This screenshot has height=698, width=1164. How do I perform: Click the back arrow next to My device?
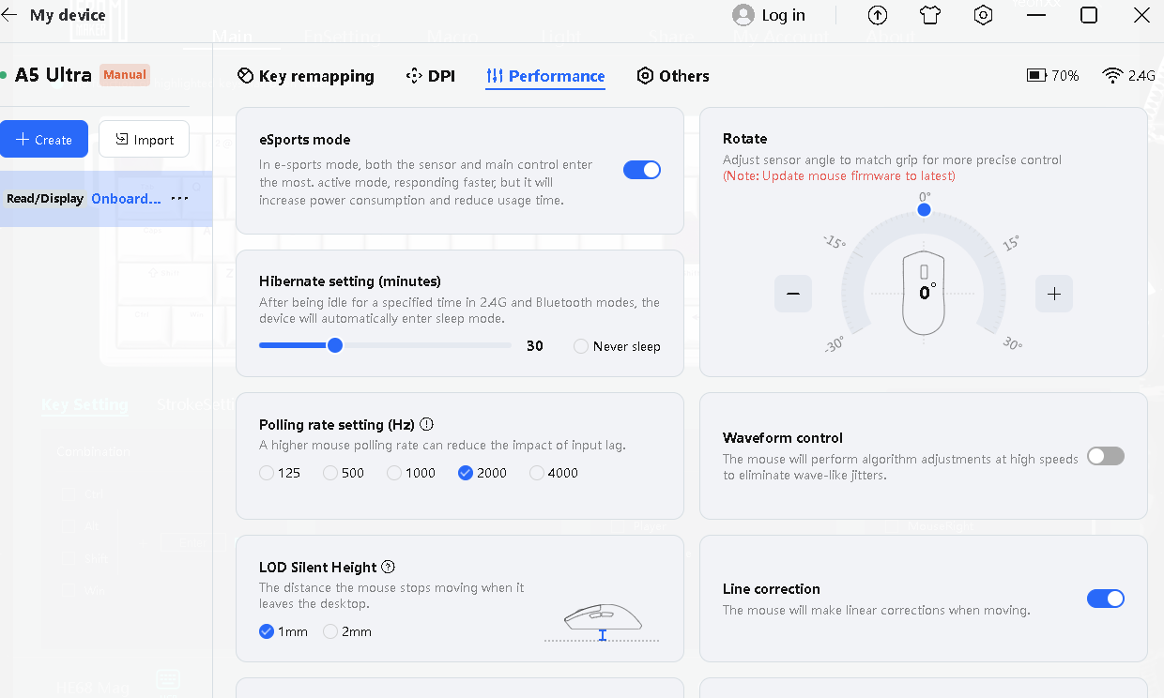click(x=10, y=15)
